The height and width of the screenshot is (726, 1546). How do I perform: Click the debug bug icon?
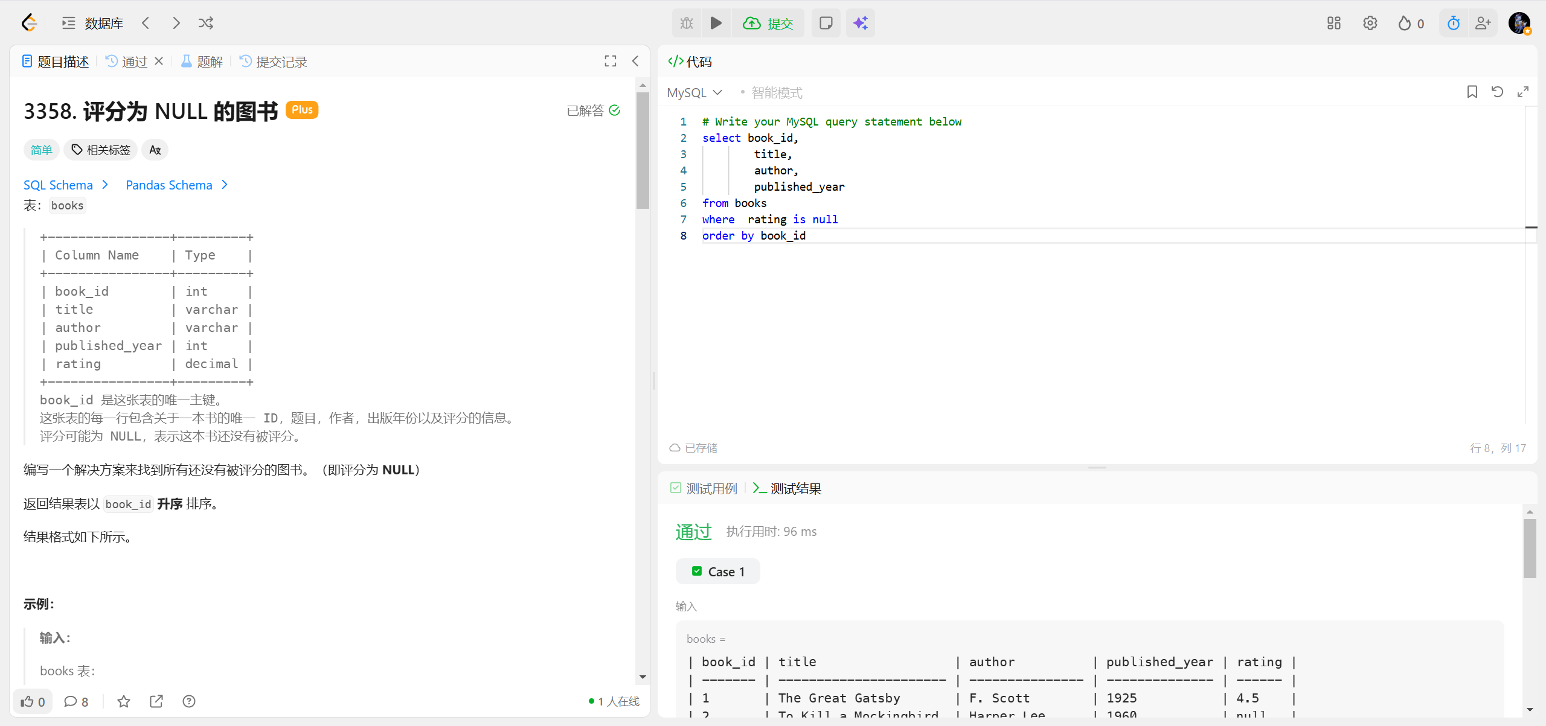687,23
